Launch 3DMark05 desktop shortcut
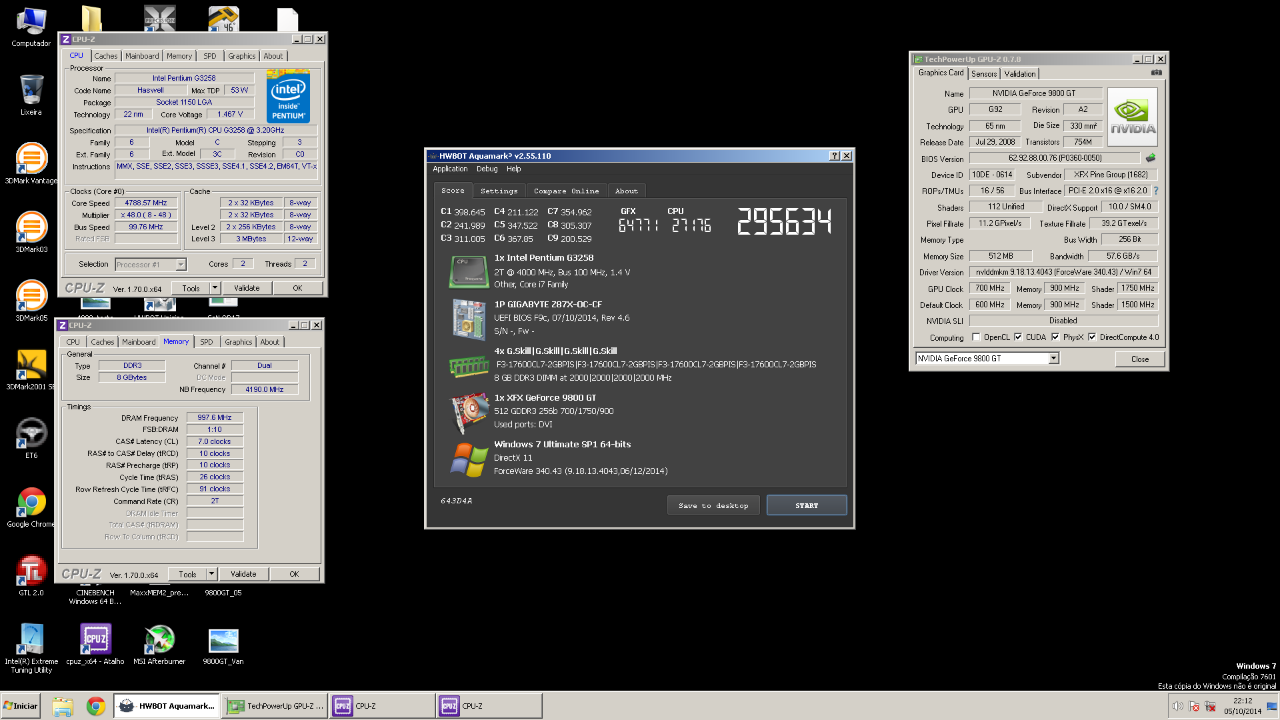Screen dimensions: 1280x720 (31, 301)
